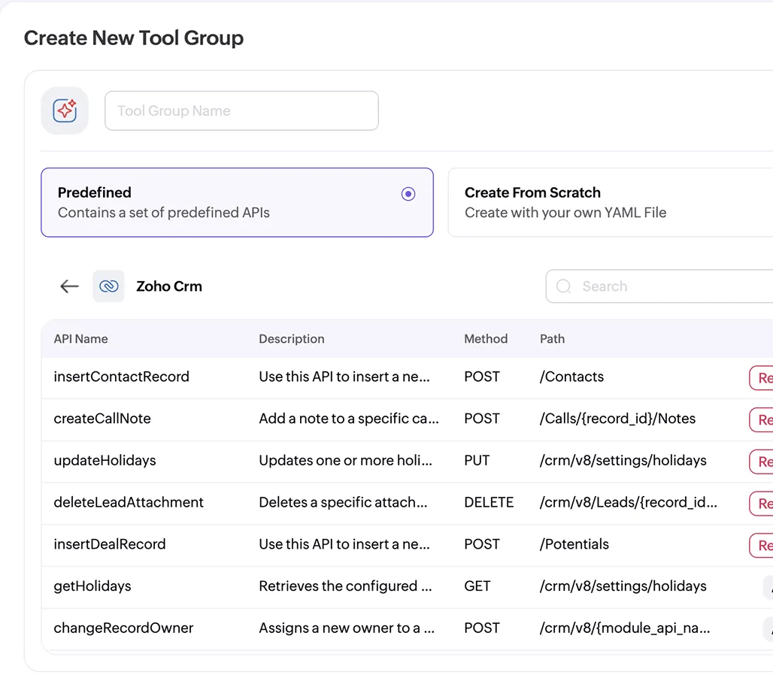Click the /Contacts path cell
This screenshot has height=684, width=773.
click(571, 377)
